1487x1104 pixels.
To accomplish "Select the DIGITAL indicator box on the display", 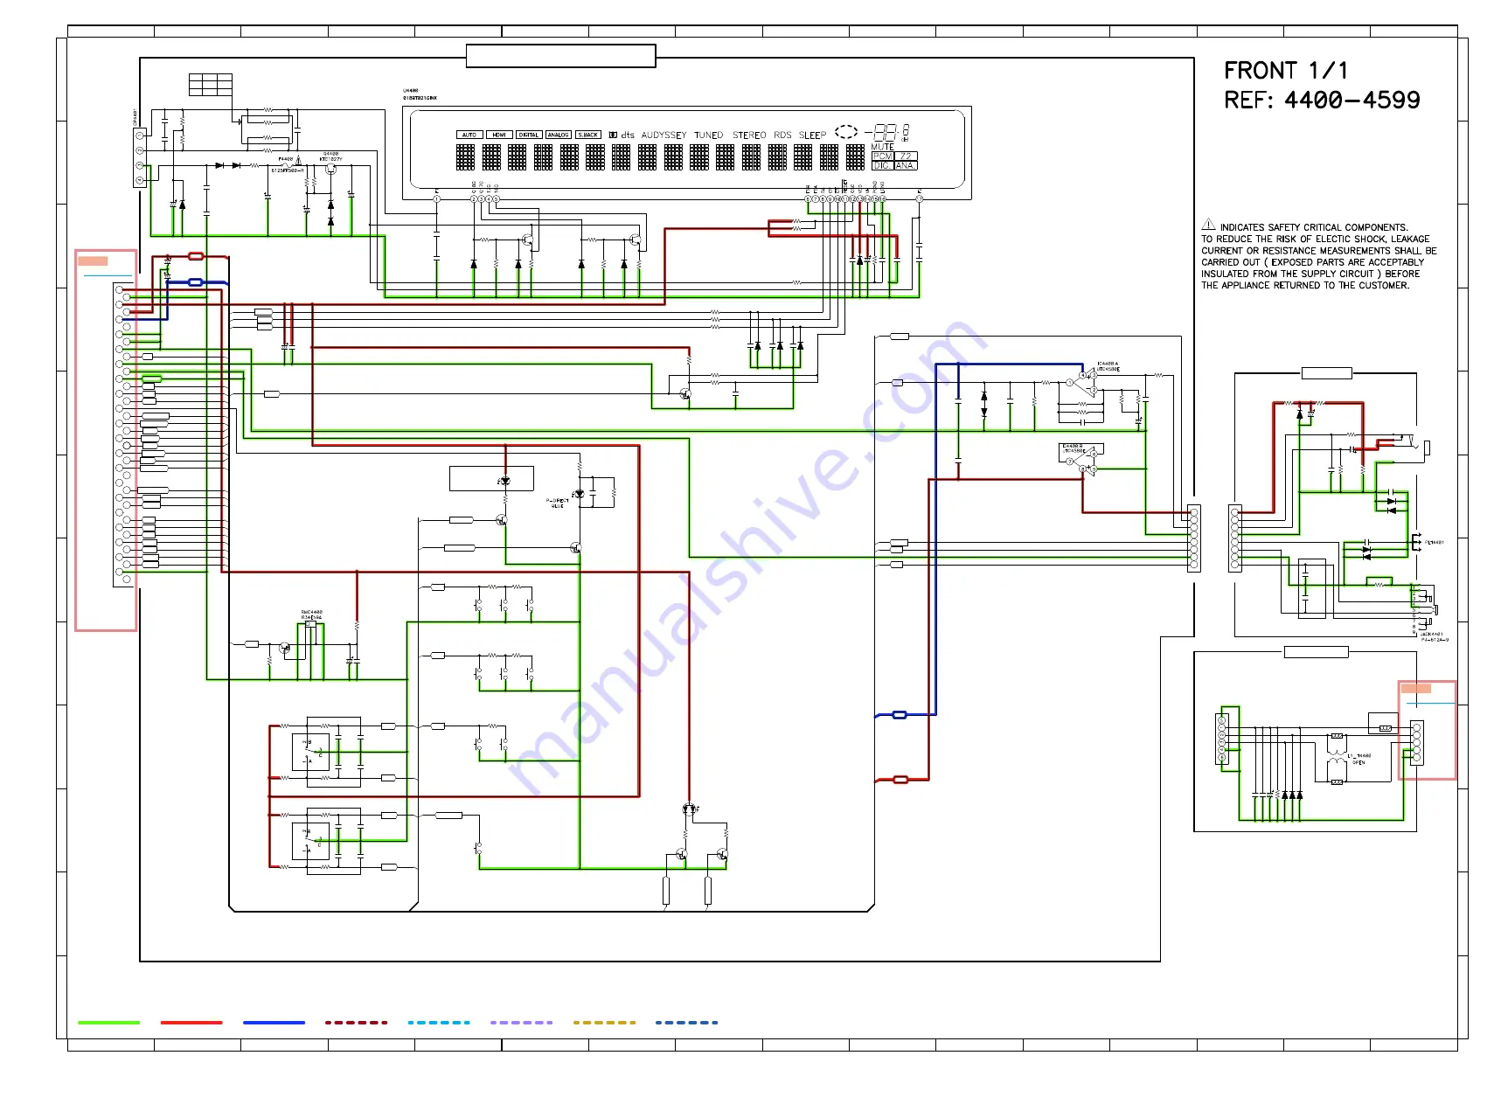I will (x=529, y=135).
